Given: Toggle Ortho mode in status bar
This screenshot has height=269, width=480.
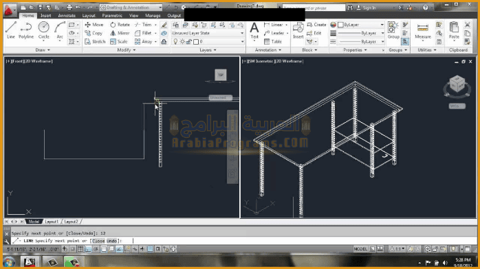Looking at the screenshot, I should pyautogui.click(x=88, y=249).
